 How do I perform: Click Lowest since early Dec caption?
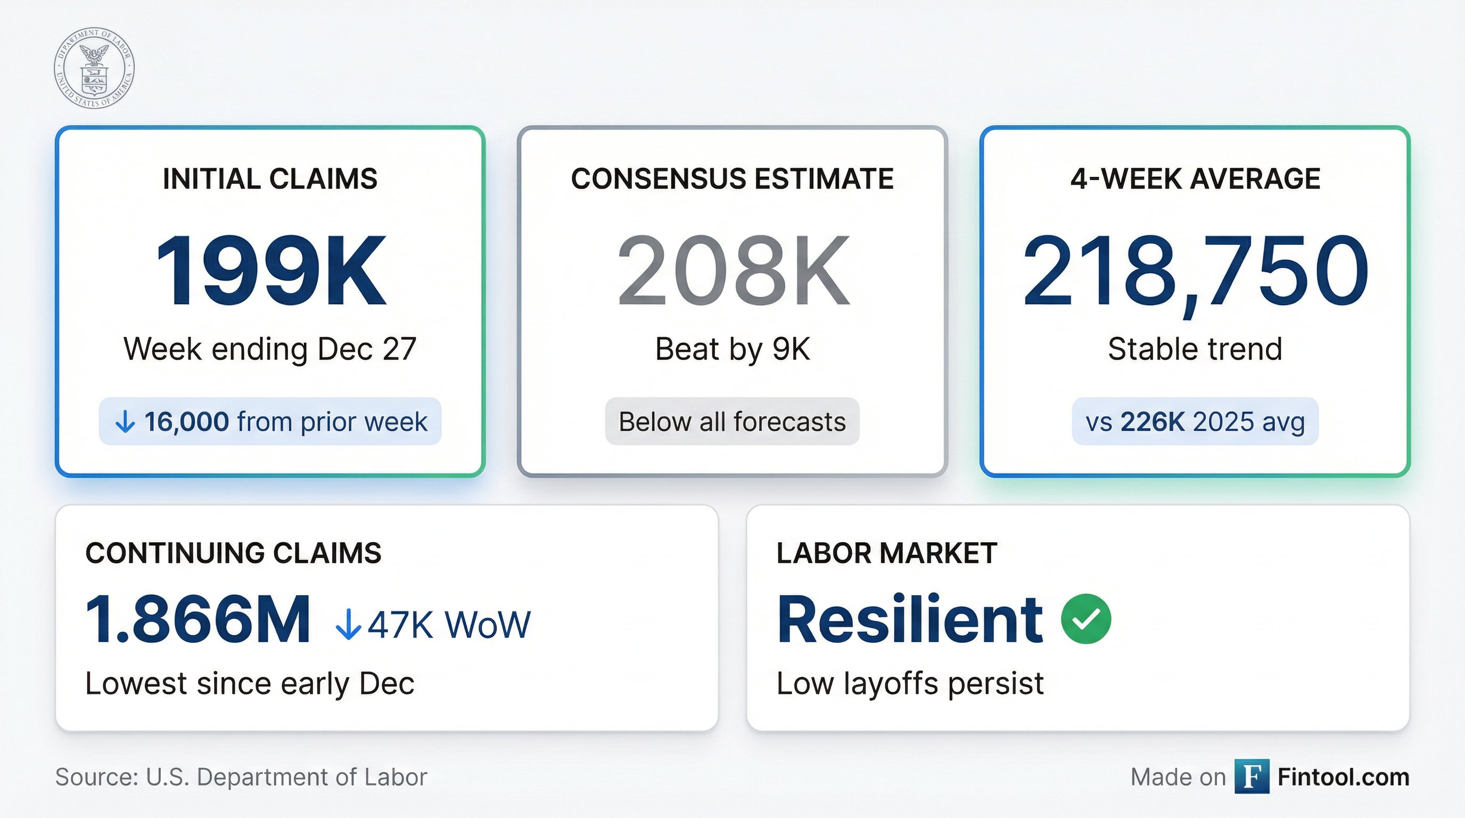[250, 683]
